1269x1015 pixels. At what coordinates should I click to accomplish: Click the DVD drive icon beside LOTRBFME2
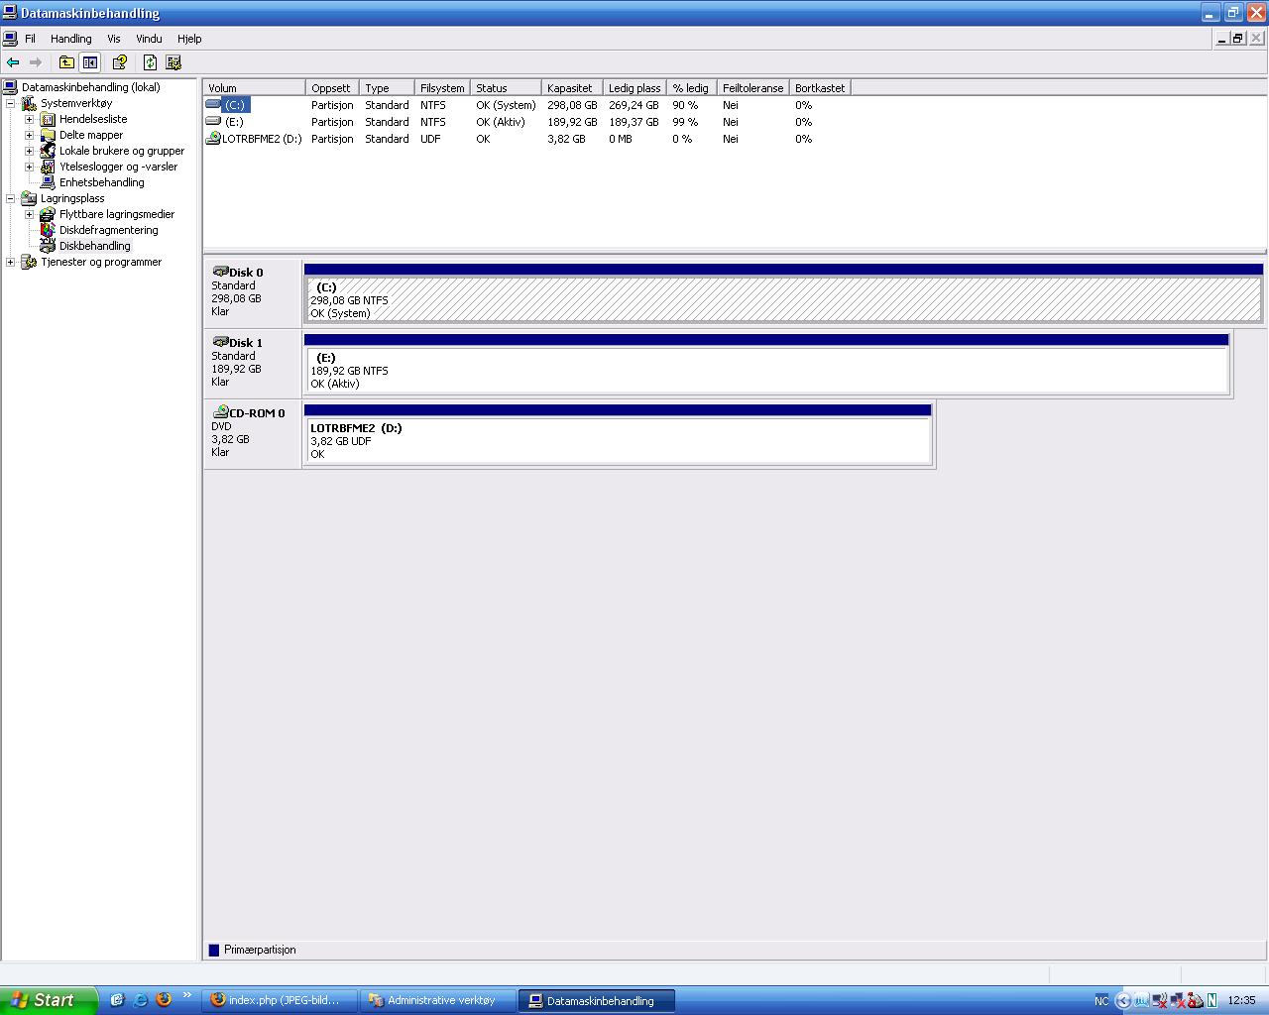click(212, 139)
